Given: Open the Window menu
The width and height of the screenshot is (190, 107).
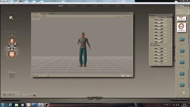Looking at the screenshot, I should pos(36,3).
